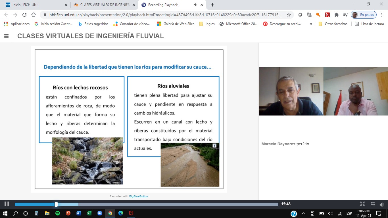The height and width of the screenshot is (218, 388).
Task: Enter fullscreen mode in the player
Action: [x=362, y=204]
